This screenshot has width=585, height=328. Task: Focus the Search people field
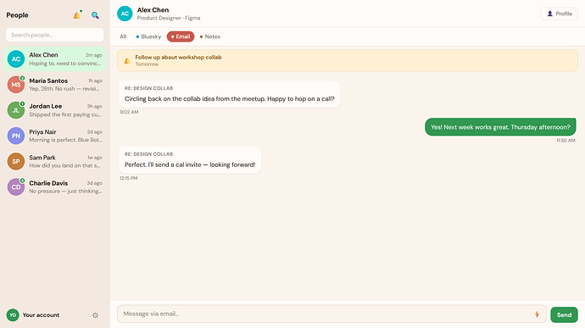point(54,35)
